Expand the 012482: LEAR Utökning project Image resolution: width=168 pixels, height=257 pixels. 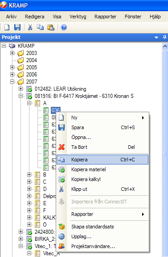20,88
